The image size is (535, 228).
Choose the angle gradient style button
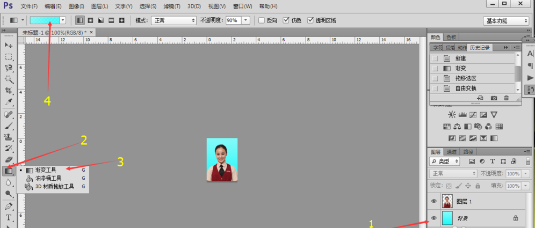tap(100, 20)
